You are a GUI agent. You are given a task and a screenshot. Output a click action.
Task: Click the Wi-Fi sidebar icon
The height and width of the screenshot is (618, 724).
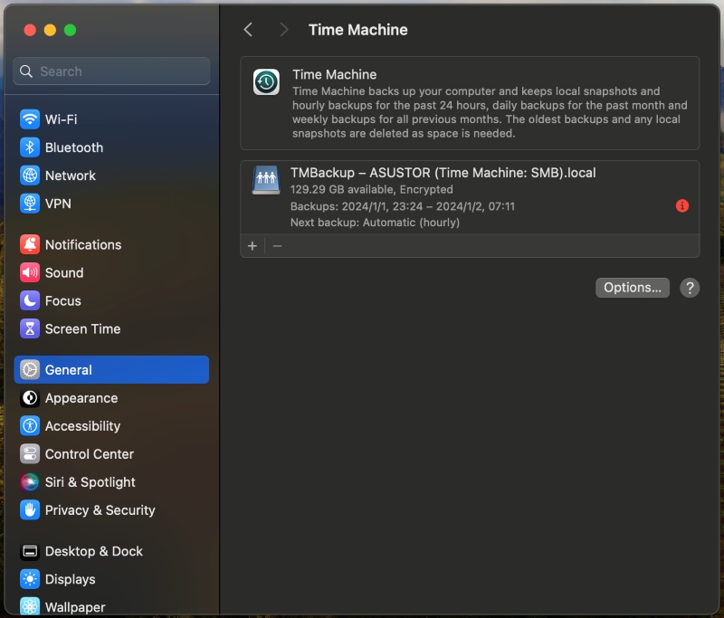(30, 119)
